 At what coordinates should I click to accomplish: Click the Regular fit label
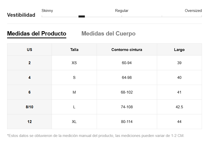coord(122,11)
